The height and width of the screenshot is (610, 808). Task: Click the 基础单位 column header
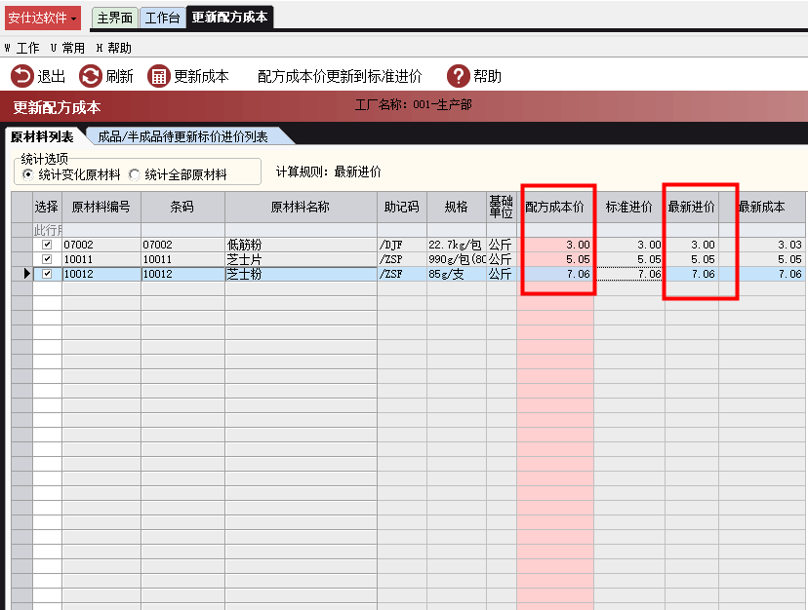pos(501,207)
